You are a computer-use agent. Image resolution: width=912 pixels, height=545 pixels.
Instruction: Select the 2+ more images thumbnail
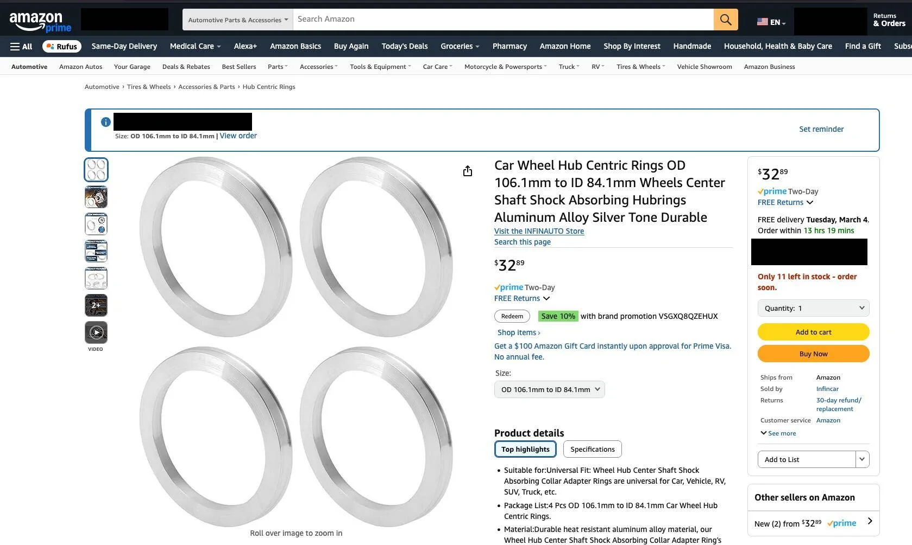[96, 305]
